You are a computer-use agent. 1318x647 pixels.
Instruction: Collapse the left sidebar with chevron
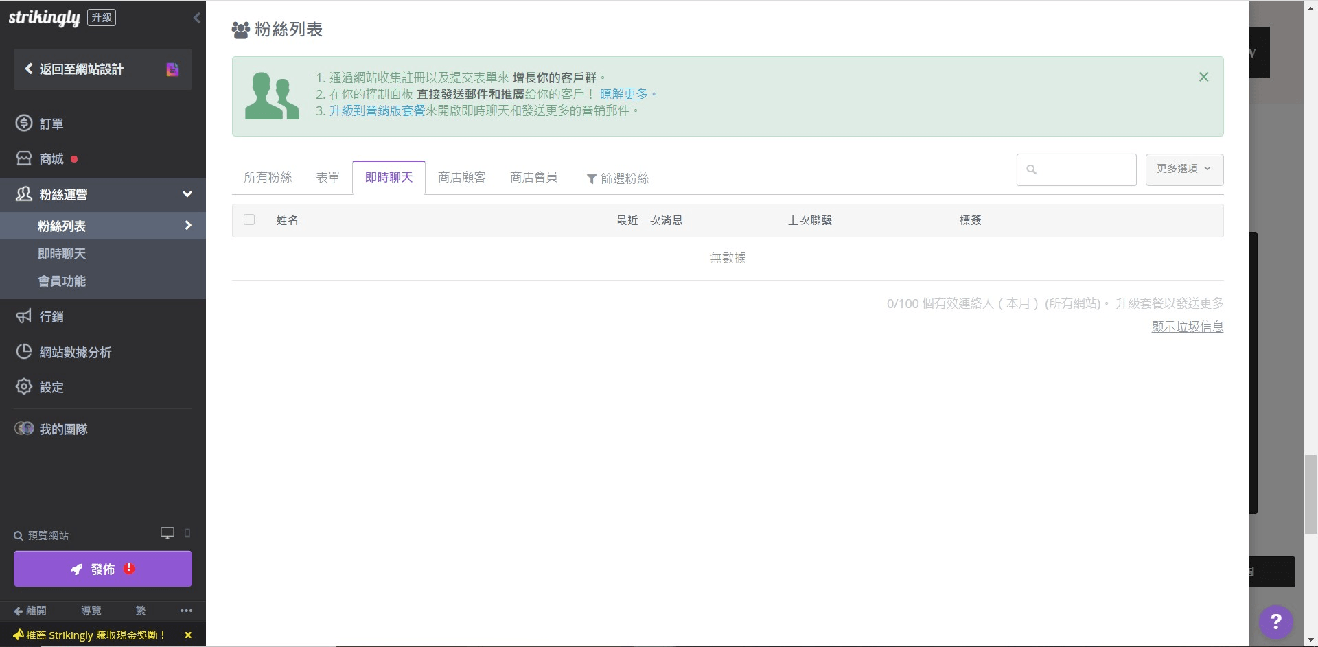pyautogui.click(x=198, y=18)
